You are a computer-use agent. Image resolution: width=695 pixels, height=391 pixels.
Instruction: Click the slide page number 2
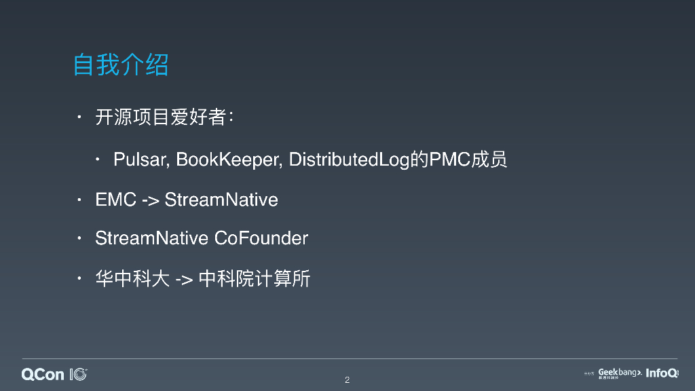(x=347, y=380)
